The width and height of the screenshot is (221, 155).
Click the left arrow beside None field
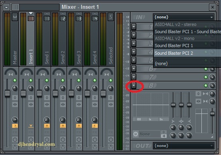click(x=163, y=132)
